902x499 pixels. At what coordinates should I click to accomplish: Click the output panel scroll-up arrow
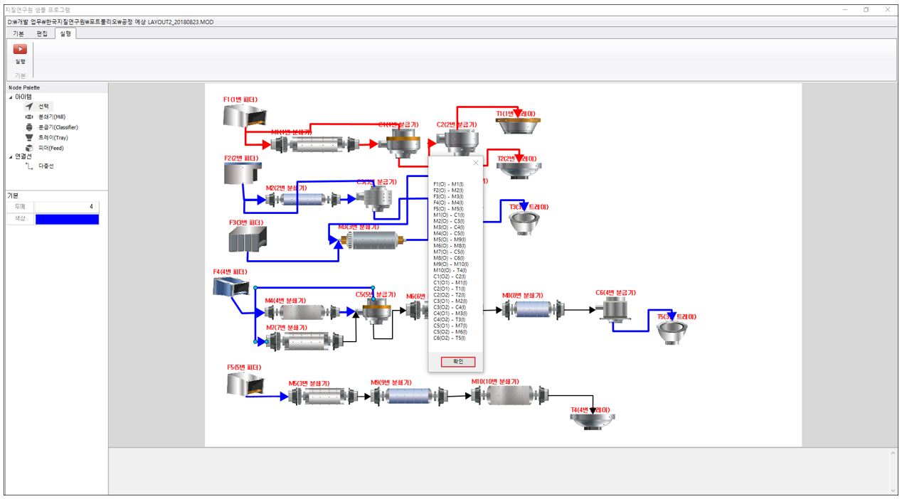(x=893, y=453)
